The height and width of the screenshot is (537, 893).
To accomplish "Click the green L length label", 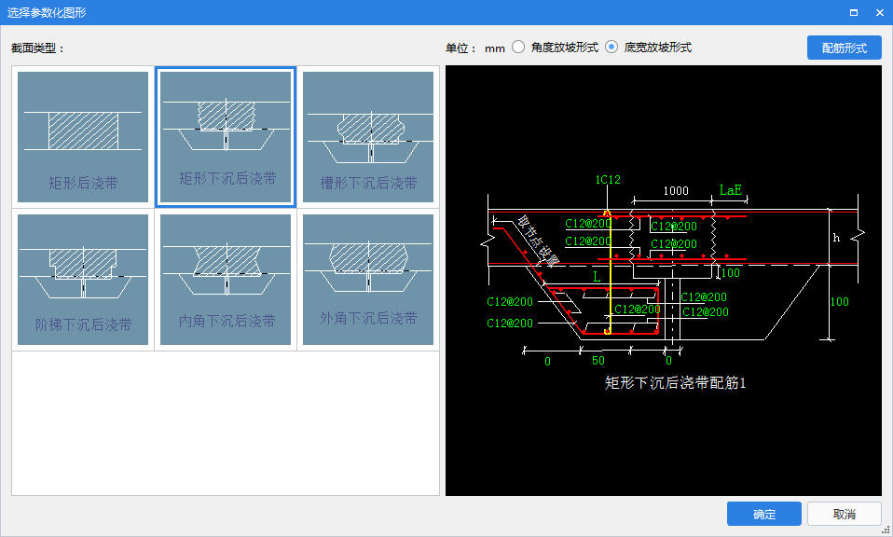I will tap(597, 277).
